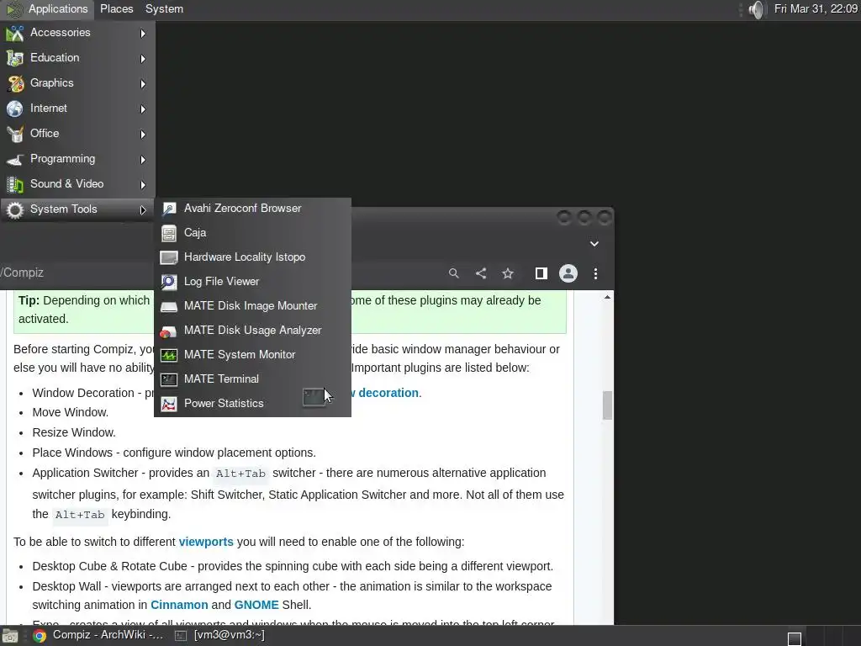The width and height of the screenshot is (861, 646).
Task: Expand arrow next to Graphics
Action: tap(143, 84)
